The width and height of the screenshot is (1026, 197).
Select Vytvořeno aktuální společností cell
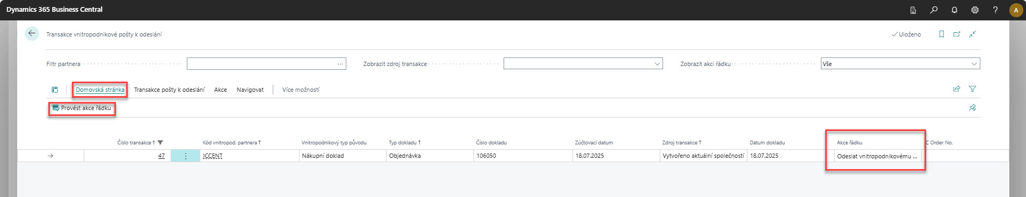pos(703,156)
